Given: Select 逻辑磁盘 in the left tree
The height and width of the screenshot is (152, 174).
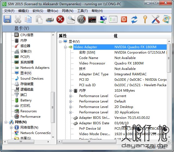Looking at the screenshot, I should coord(27,89).
